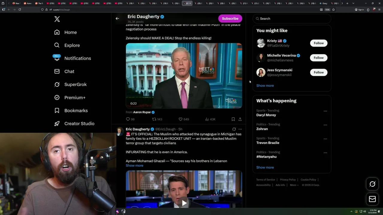The image size is (383, 215).
Task: Follow Michelle Vecerina
Action: click(319, 58)
